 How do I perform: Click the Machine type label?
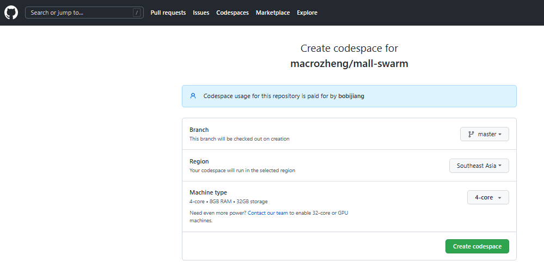[208, 192]
